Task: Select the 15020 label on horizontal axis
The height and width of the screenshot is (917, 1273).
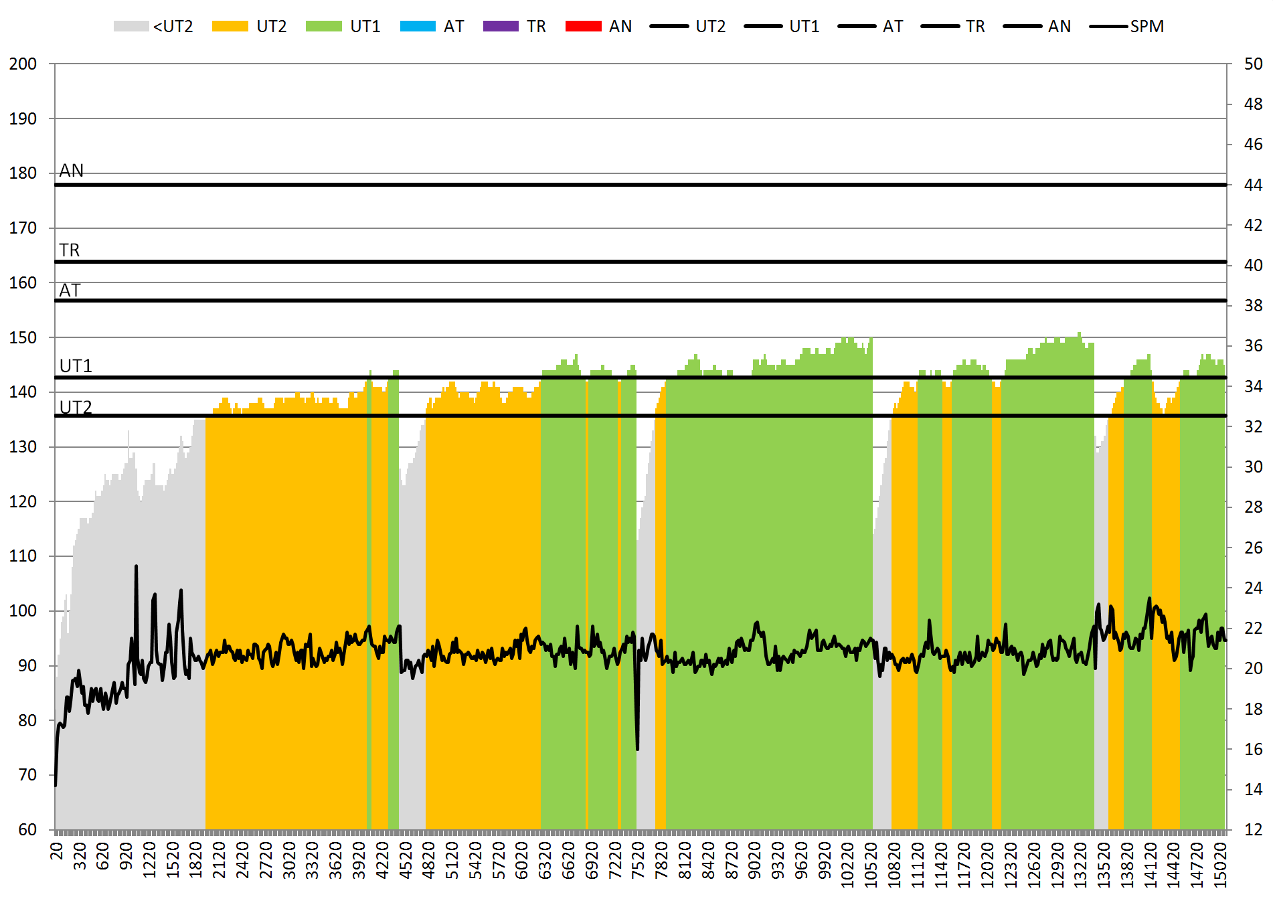Action: click(x=1220, y=864)
